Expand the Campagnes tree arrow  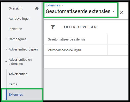pyautogui.click(x=6, y=39)
